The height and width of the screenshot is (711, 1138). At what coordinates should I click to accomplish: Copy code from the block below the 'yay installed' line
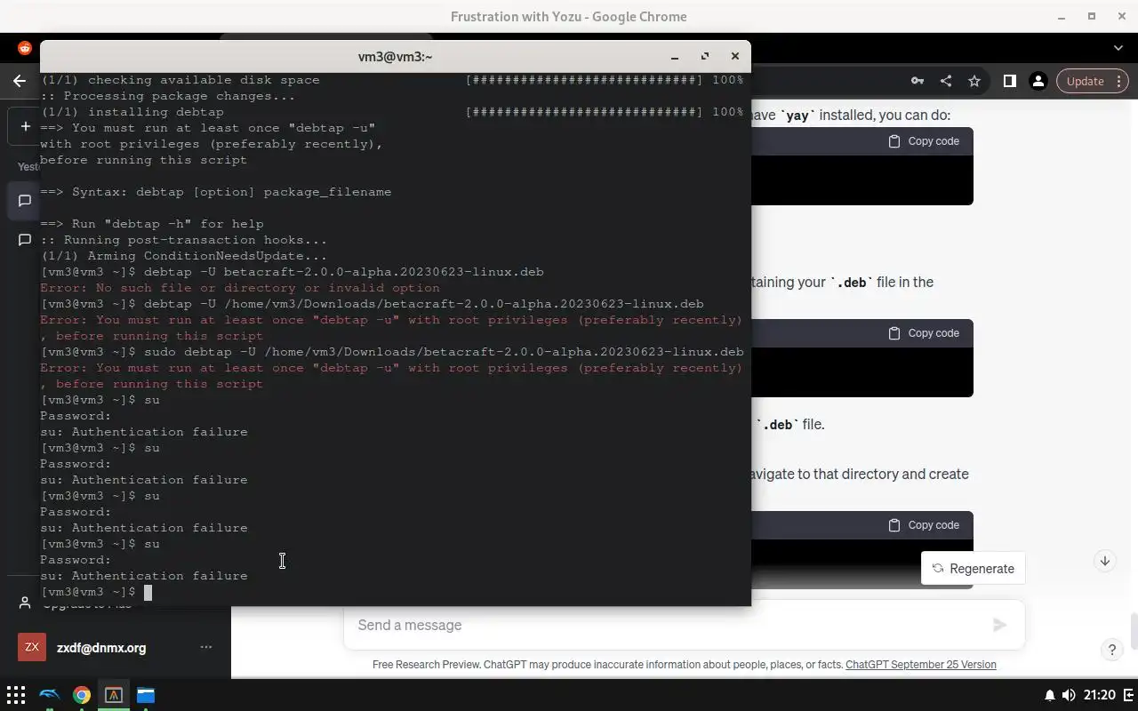(924, 141)
